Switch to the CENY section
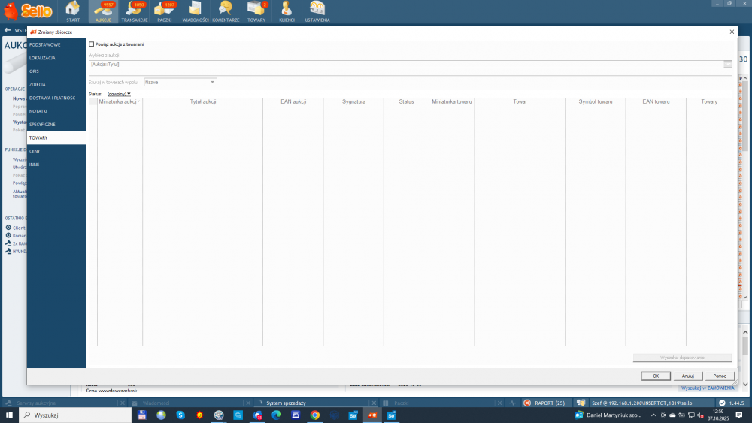 click(x=56, y=151)
